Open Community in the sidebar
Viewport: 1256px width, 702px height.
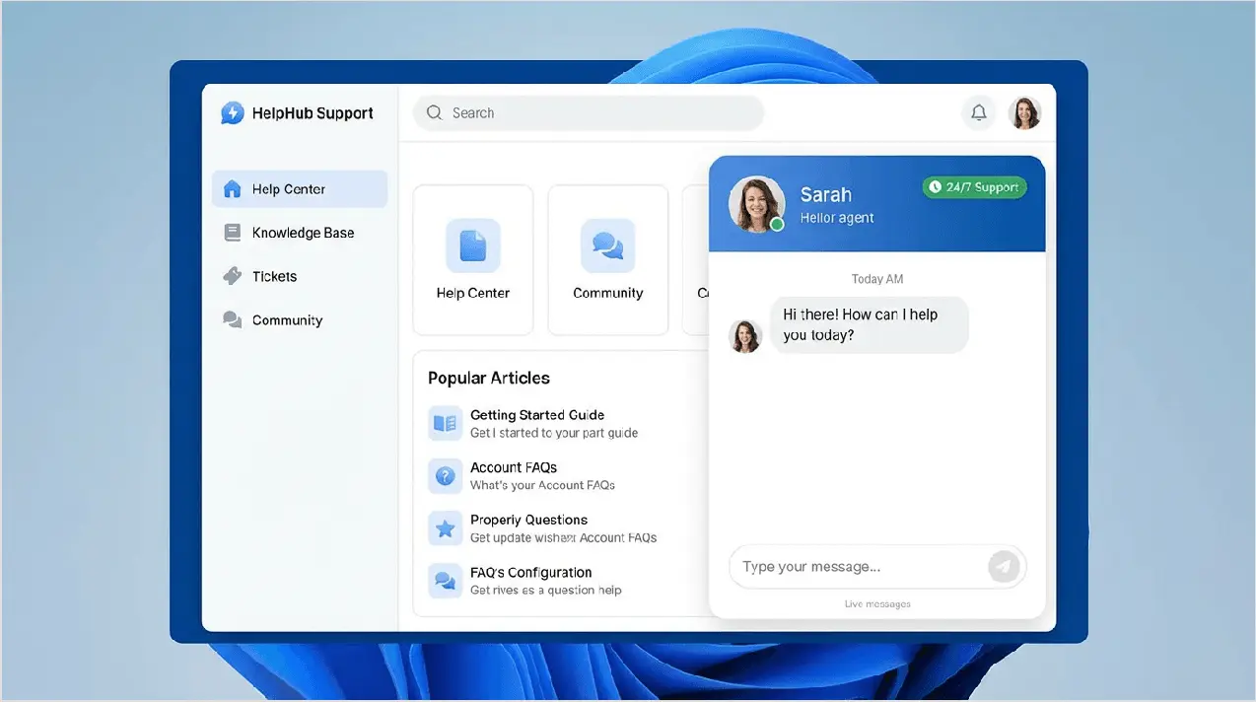[300, 320]
